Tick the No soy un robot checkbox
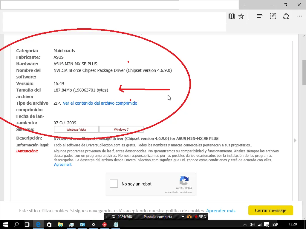Viewport: 306px width, 229px height. pos(114,184)
